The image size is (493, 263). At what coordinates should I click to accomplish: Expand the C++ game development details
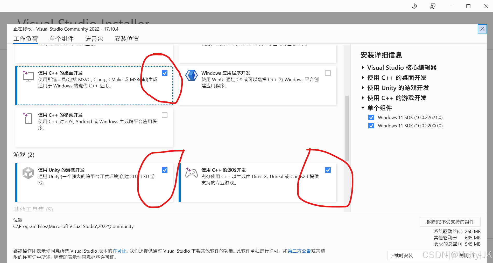tap(363, 98)
